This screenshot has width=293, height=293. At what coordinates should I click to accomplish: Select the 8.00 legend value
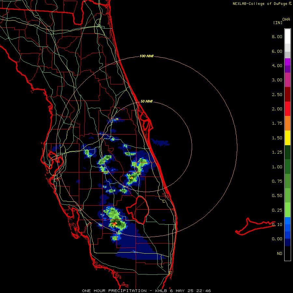(x=277, y=36)
